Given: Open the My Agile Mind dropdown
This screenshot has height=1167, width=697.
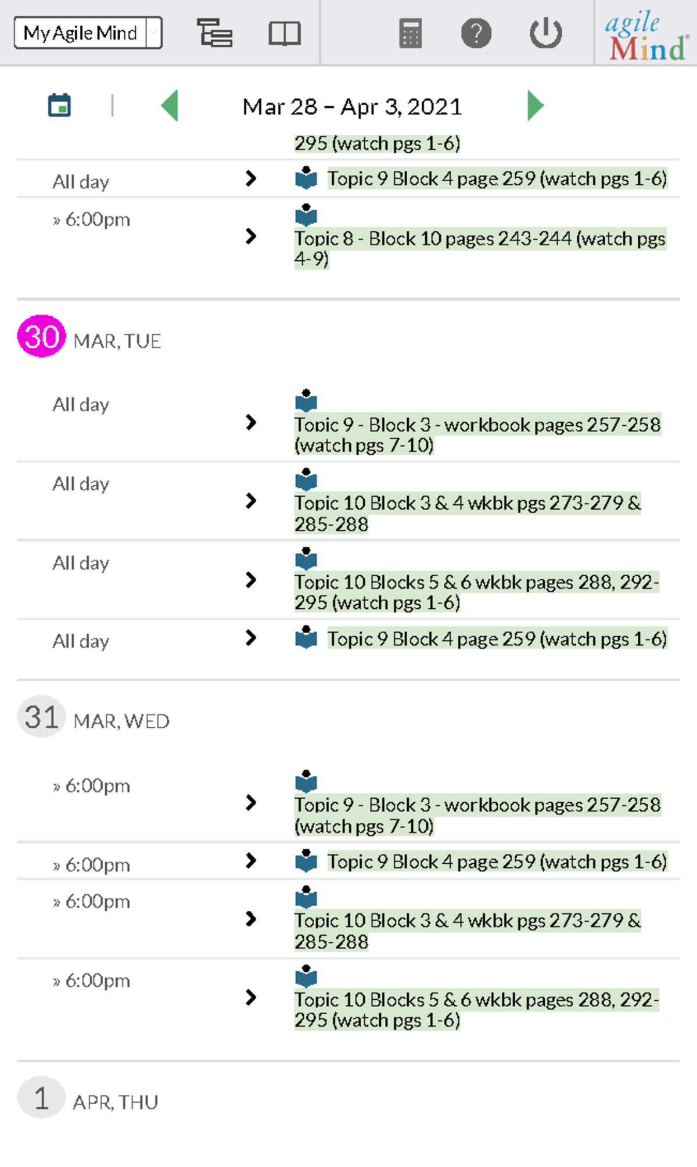Looking at the screenshot, I should [x=88, y=33].
